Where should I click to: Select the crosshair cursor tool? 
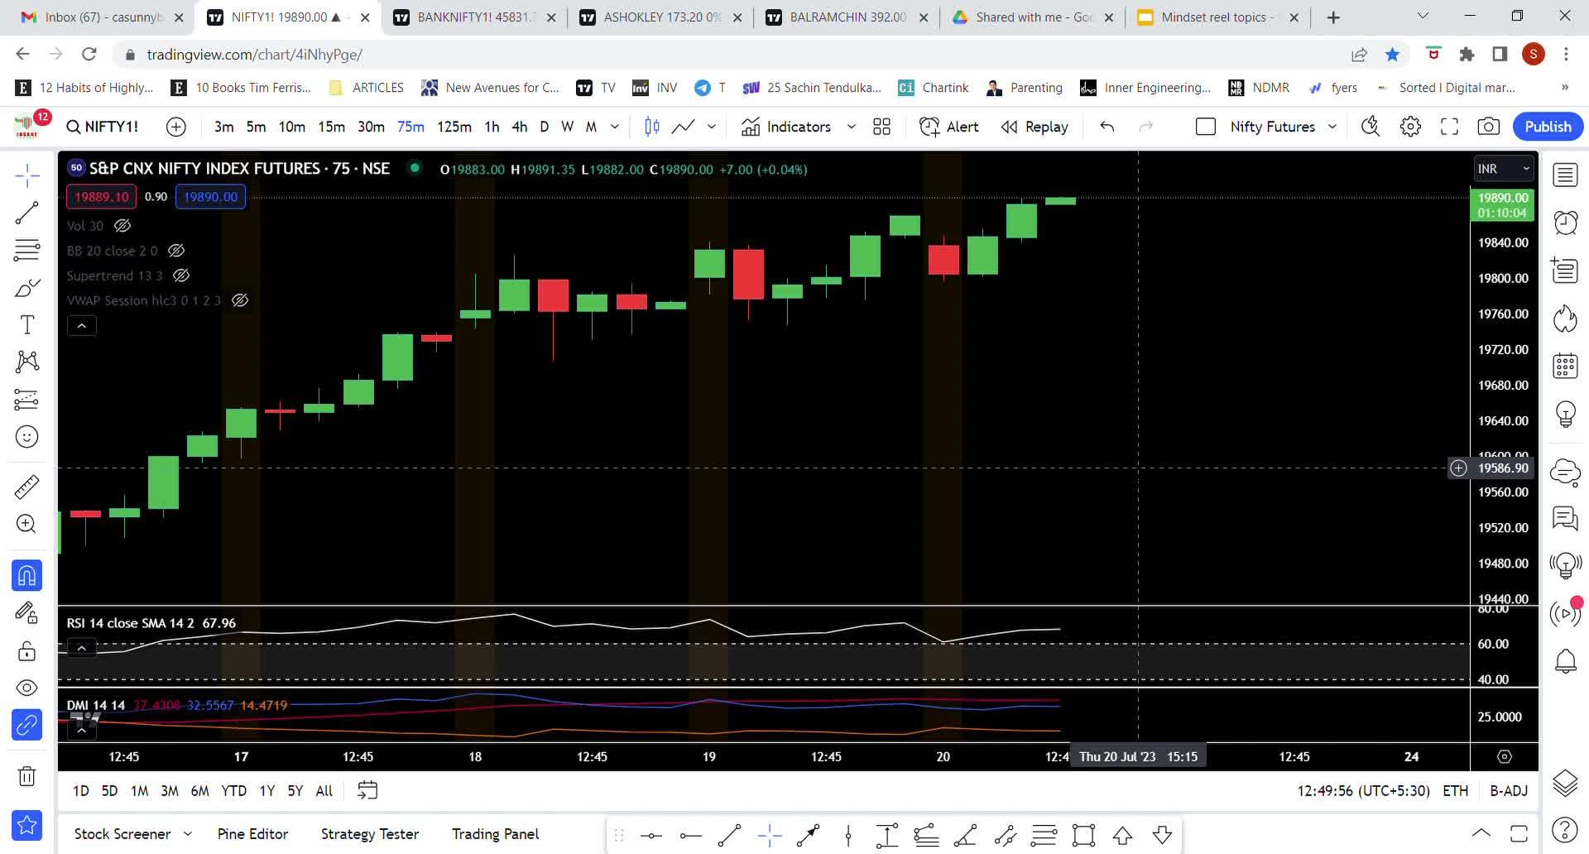[27, 175]
